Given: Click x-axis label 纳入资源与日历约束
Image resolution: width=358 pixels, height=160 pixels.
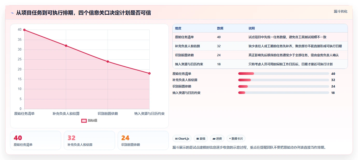Looking at the screenshot, I should 149,114.
